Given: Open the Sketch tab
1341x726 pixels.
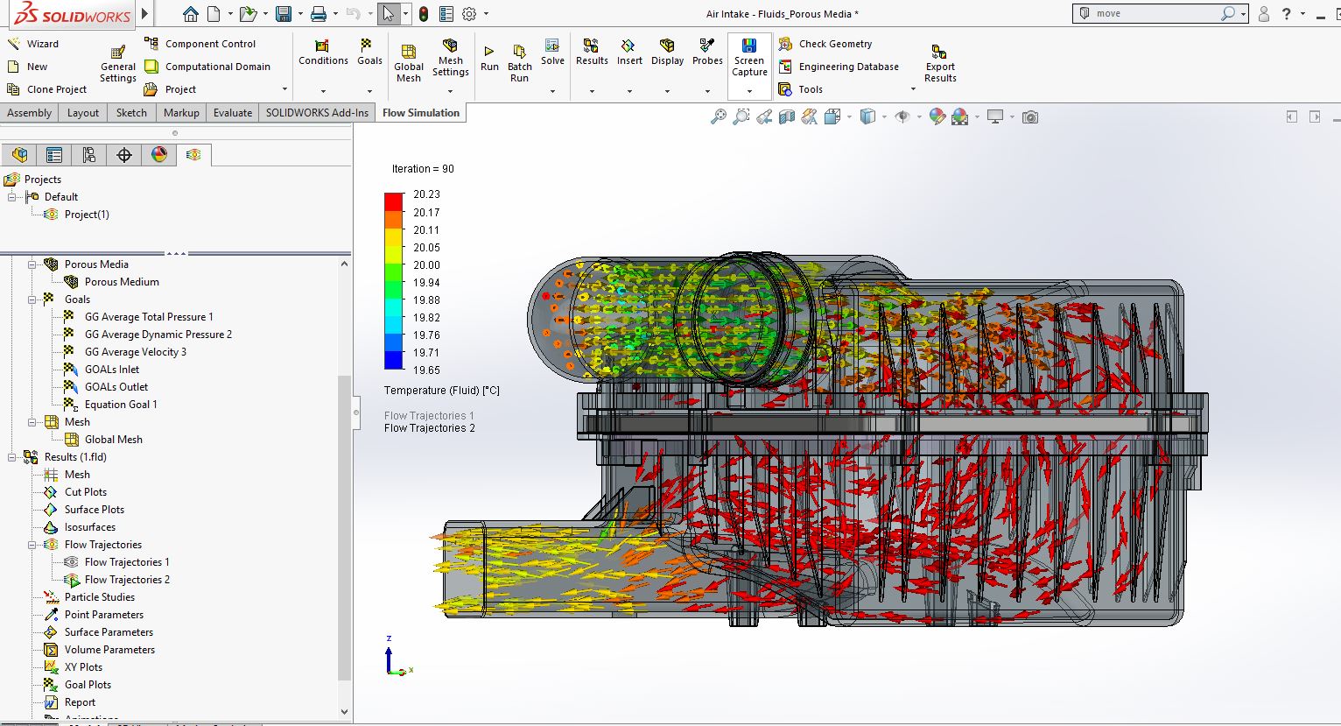Looking at the screenshot, I should (131, 113).
